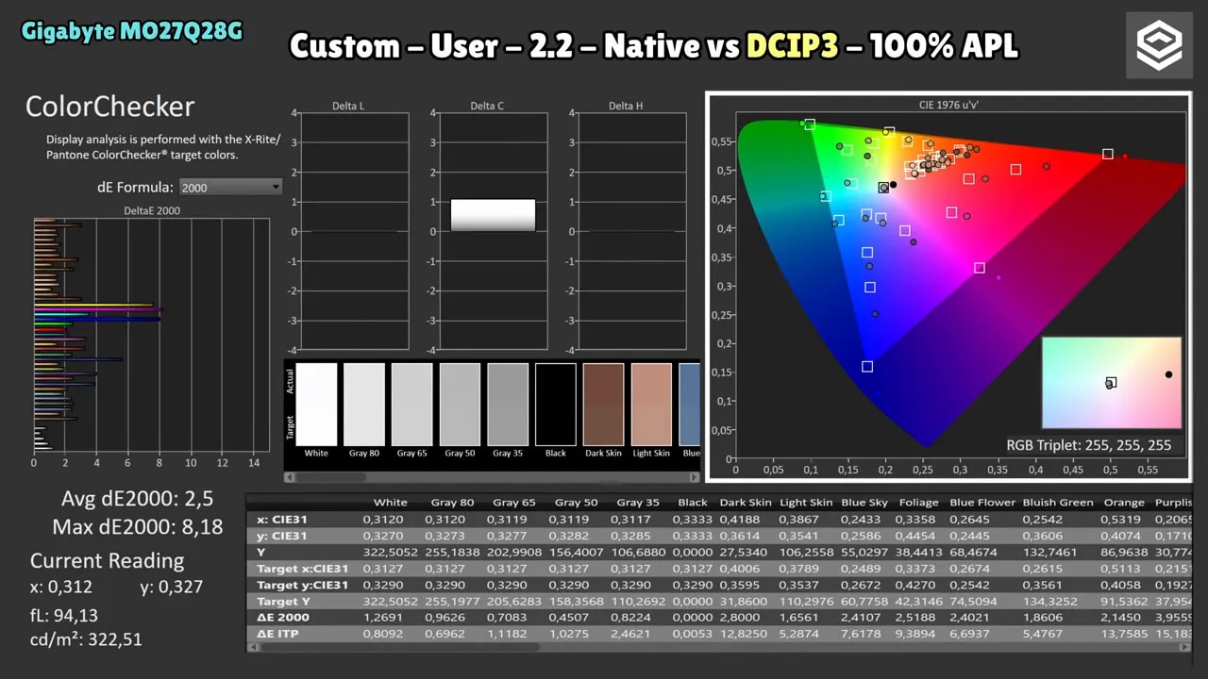The height and width of the screenshot is (679, 1208).
Task: Select the Gray 65 swatch
Action: 412,405
